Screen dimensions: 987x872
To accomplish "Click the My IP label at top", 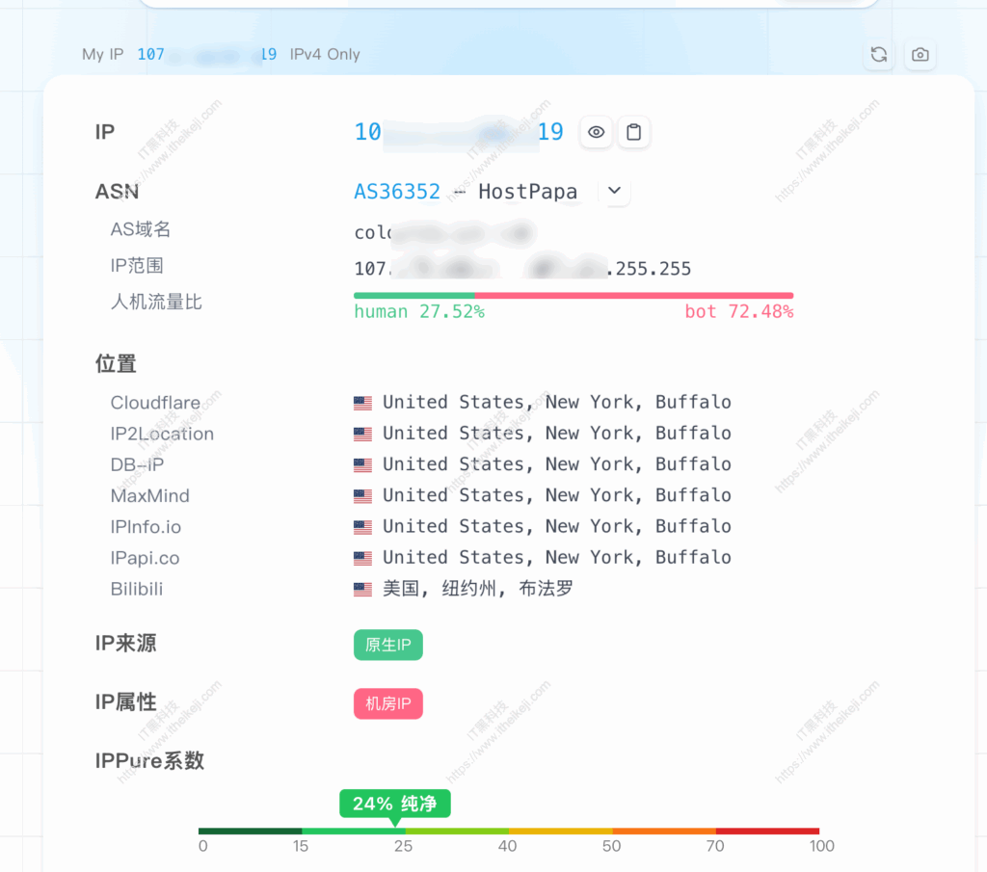I will tap(102, 54).
